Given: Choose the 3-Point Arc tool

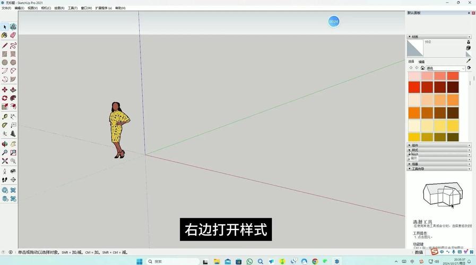Looking at the screenshot, I should click(x=5, y=79).
